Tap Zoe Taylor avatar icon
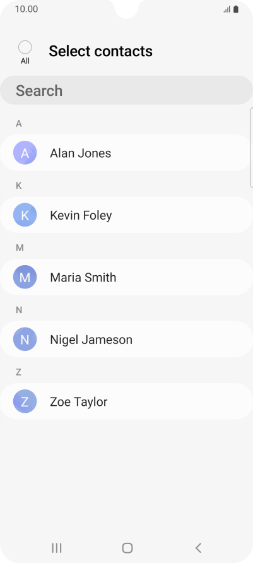Viewport: 253px width, 563px height. tap(25, 401)
